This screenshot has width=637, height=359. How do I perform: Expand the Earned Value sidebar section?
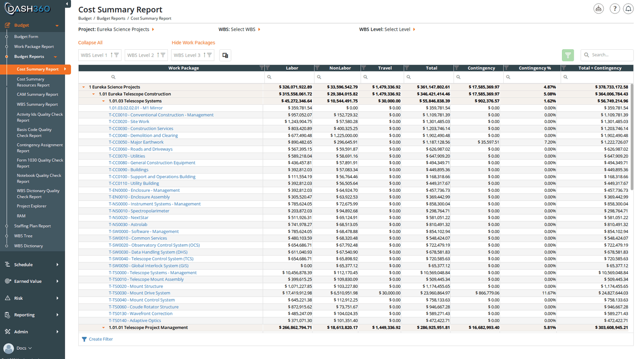tap(32, 281)
